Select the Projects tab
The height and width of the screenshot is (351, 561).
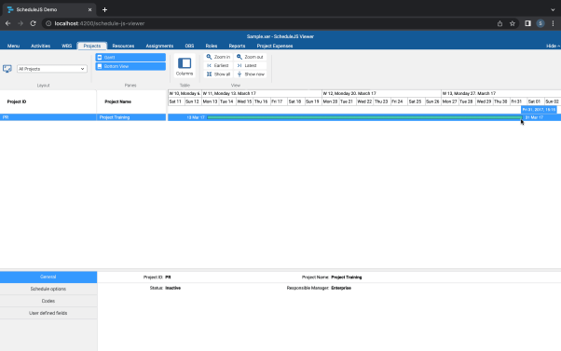click(92, 46)
